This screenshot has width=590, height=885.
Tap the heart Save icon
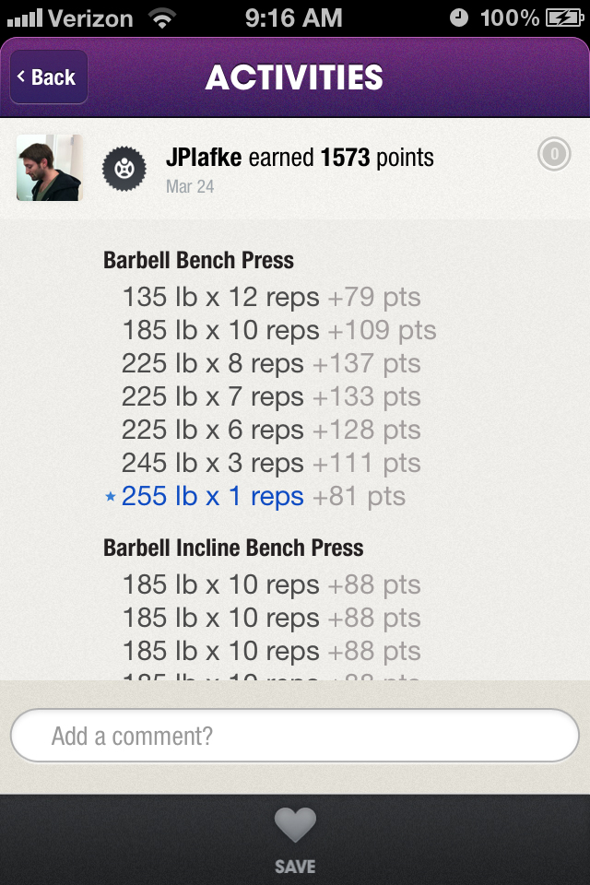coord(295,825)
